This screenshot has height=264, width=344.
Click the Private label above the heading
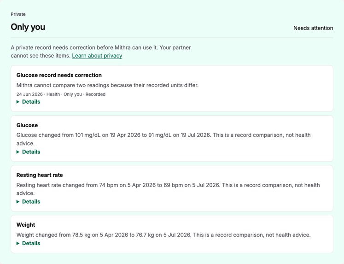pyautogui.click(x=18, y=14)
